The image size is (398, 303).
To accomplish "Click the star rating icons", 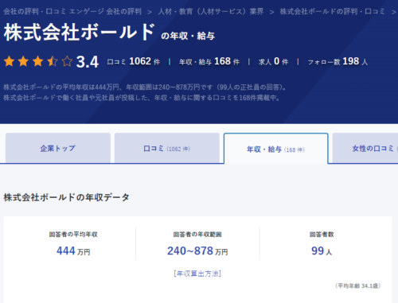I will pos(38,61).
